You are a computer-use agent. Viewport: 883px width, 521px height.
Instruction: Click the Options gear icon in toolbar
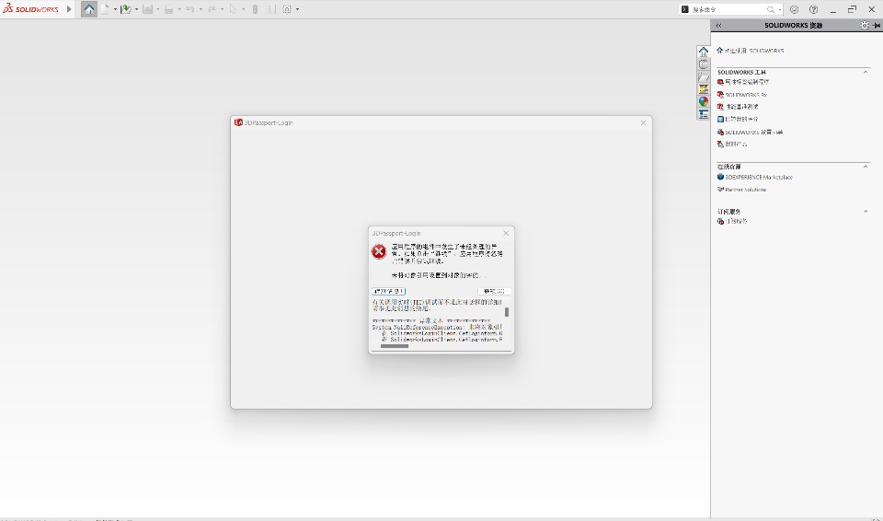coord(287,9)
